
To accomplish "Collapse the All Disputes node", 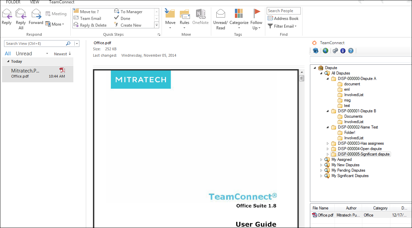I will pos(321,73).
